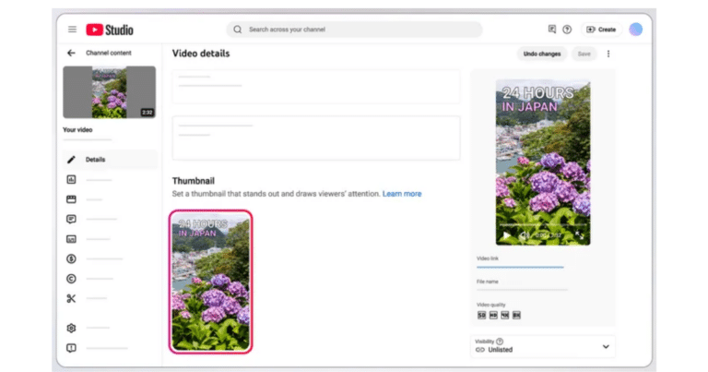Viewport: 708px width, 372px height.
Task: Open the Copyright icon in sidebar
Action: click(x=71, y=279)
